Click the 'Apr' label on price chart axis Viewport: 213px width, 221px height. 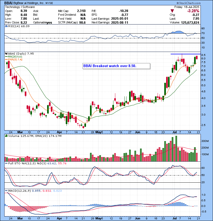pyautogui.click(x=59, y=132)
